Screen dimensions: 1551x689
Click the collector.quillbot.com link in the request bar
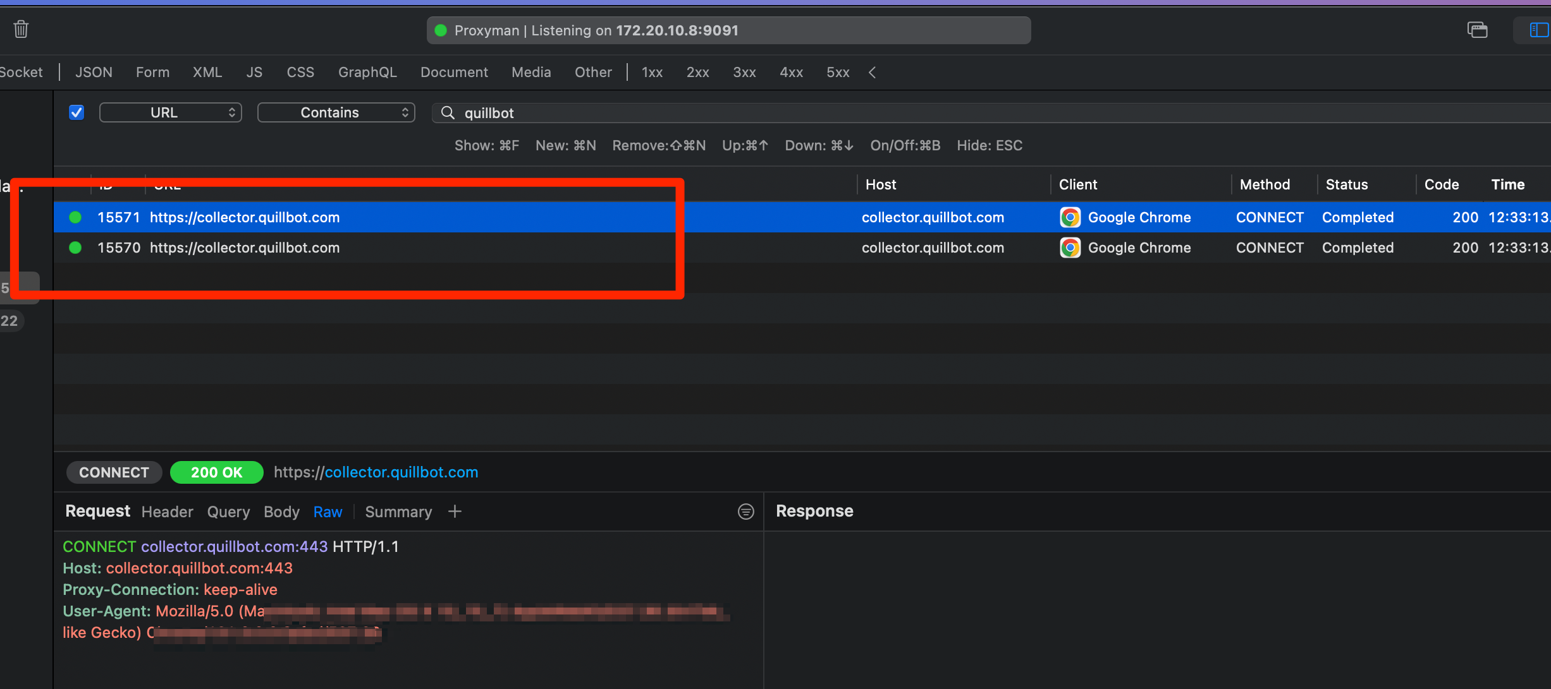(x=401, y=472)
